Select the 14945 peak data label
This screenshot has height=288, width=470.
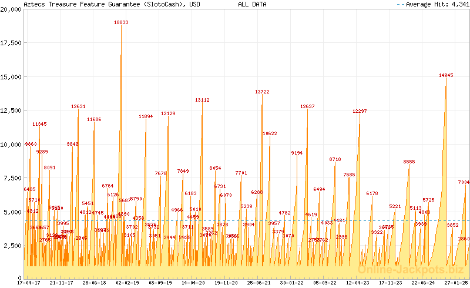point(446,75)
